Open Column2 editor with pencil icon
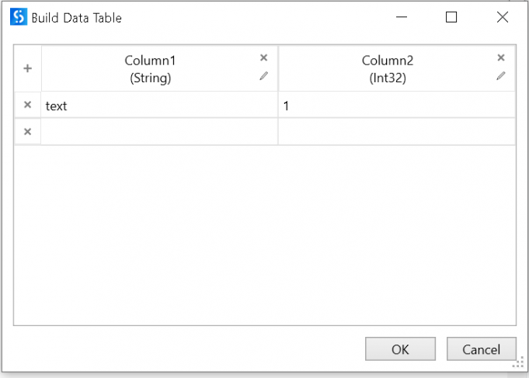 click(x=501, y=76)
